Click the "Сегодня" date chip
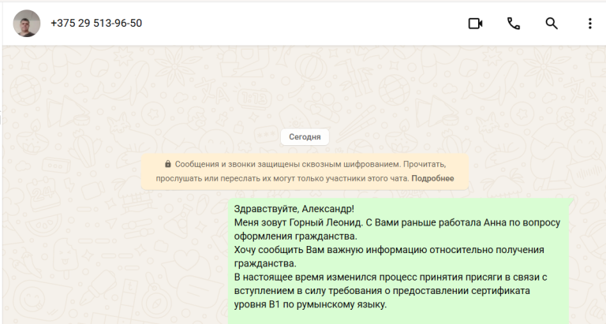606x324 pixels. coord(305,137)
